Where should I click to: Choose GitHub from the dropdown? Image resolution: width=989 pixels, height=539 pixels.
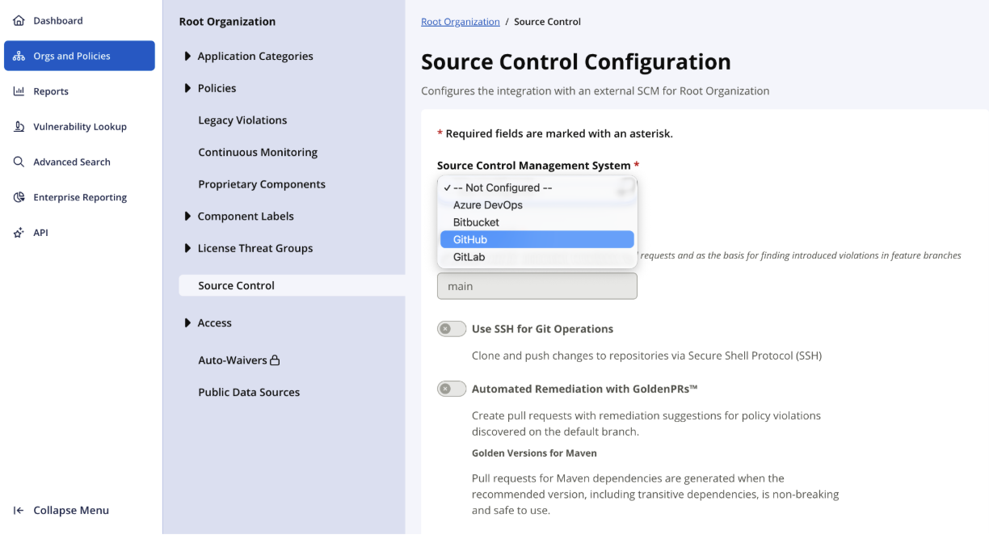tap(537, 239)
